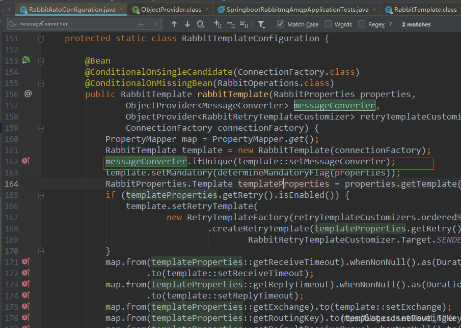
Task: Click the Regex help question mark
Action: click(390, 24)
